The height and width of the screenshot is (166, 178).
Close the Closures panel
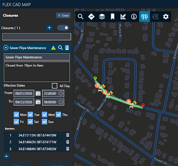coord(63,15)
